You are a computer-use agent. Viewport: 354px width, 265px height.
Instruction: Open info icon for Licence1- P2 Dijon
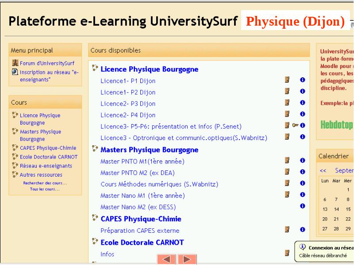[x=303, y=91]
